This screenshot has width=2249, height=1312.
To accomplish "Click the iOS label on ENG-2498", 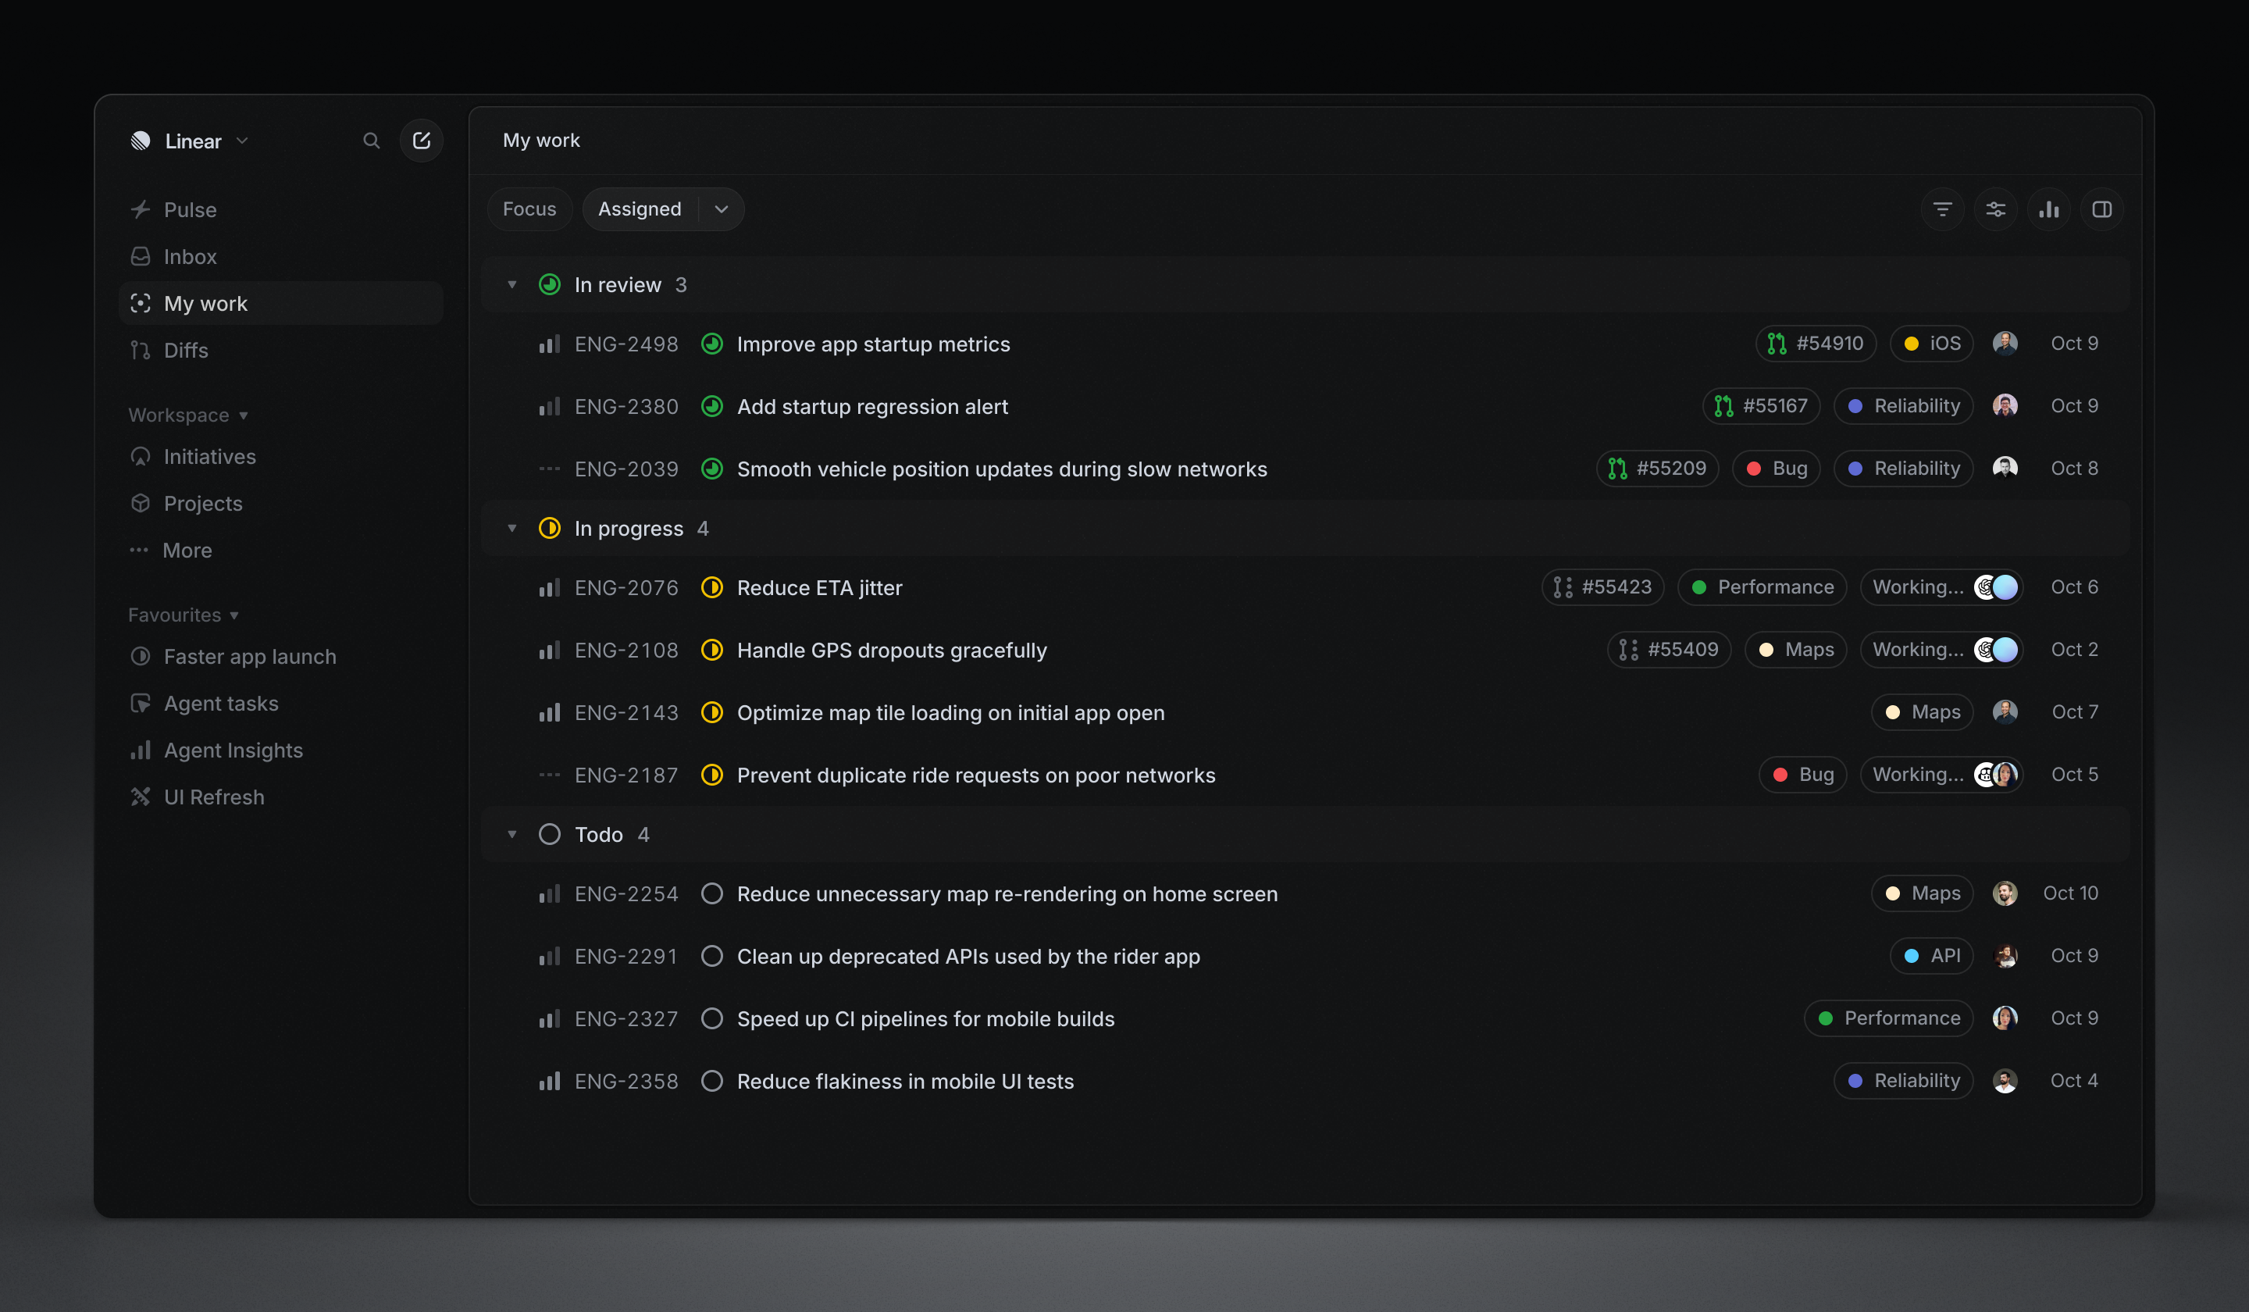I will [x=1931, y=344].
